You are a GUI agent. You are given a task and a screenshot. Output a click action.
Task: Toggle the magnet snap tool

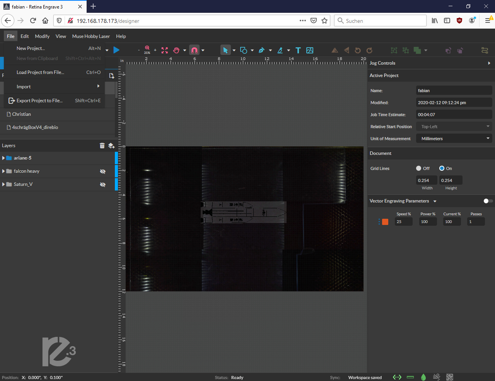(x=195, y=50)
